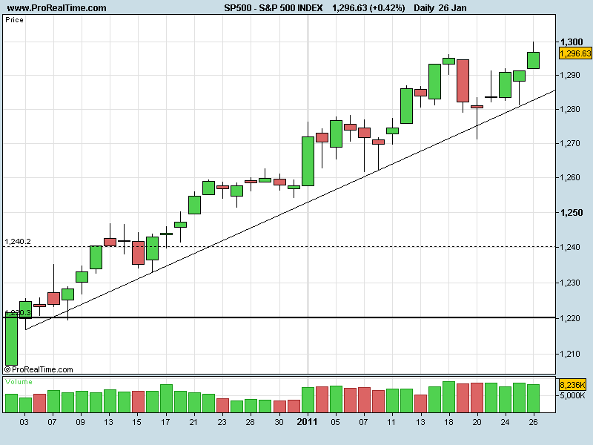The width and height of the screenshot is (593, 445).
Task: Click the 1,240 price axis label
Action: coord(570,247)
